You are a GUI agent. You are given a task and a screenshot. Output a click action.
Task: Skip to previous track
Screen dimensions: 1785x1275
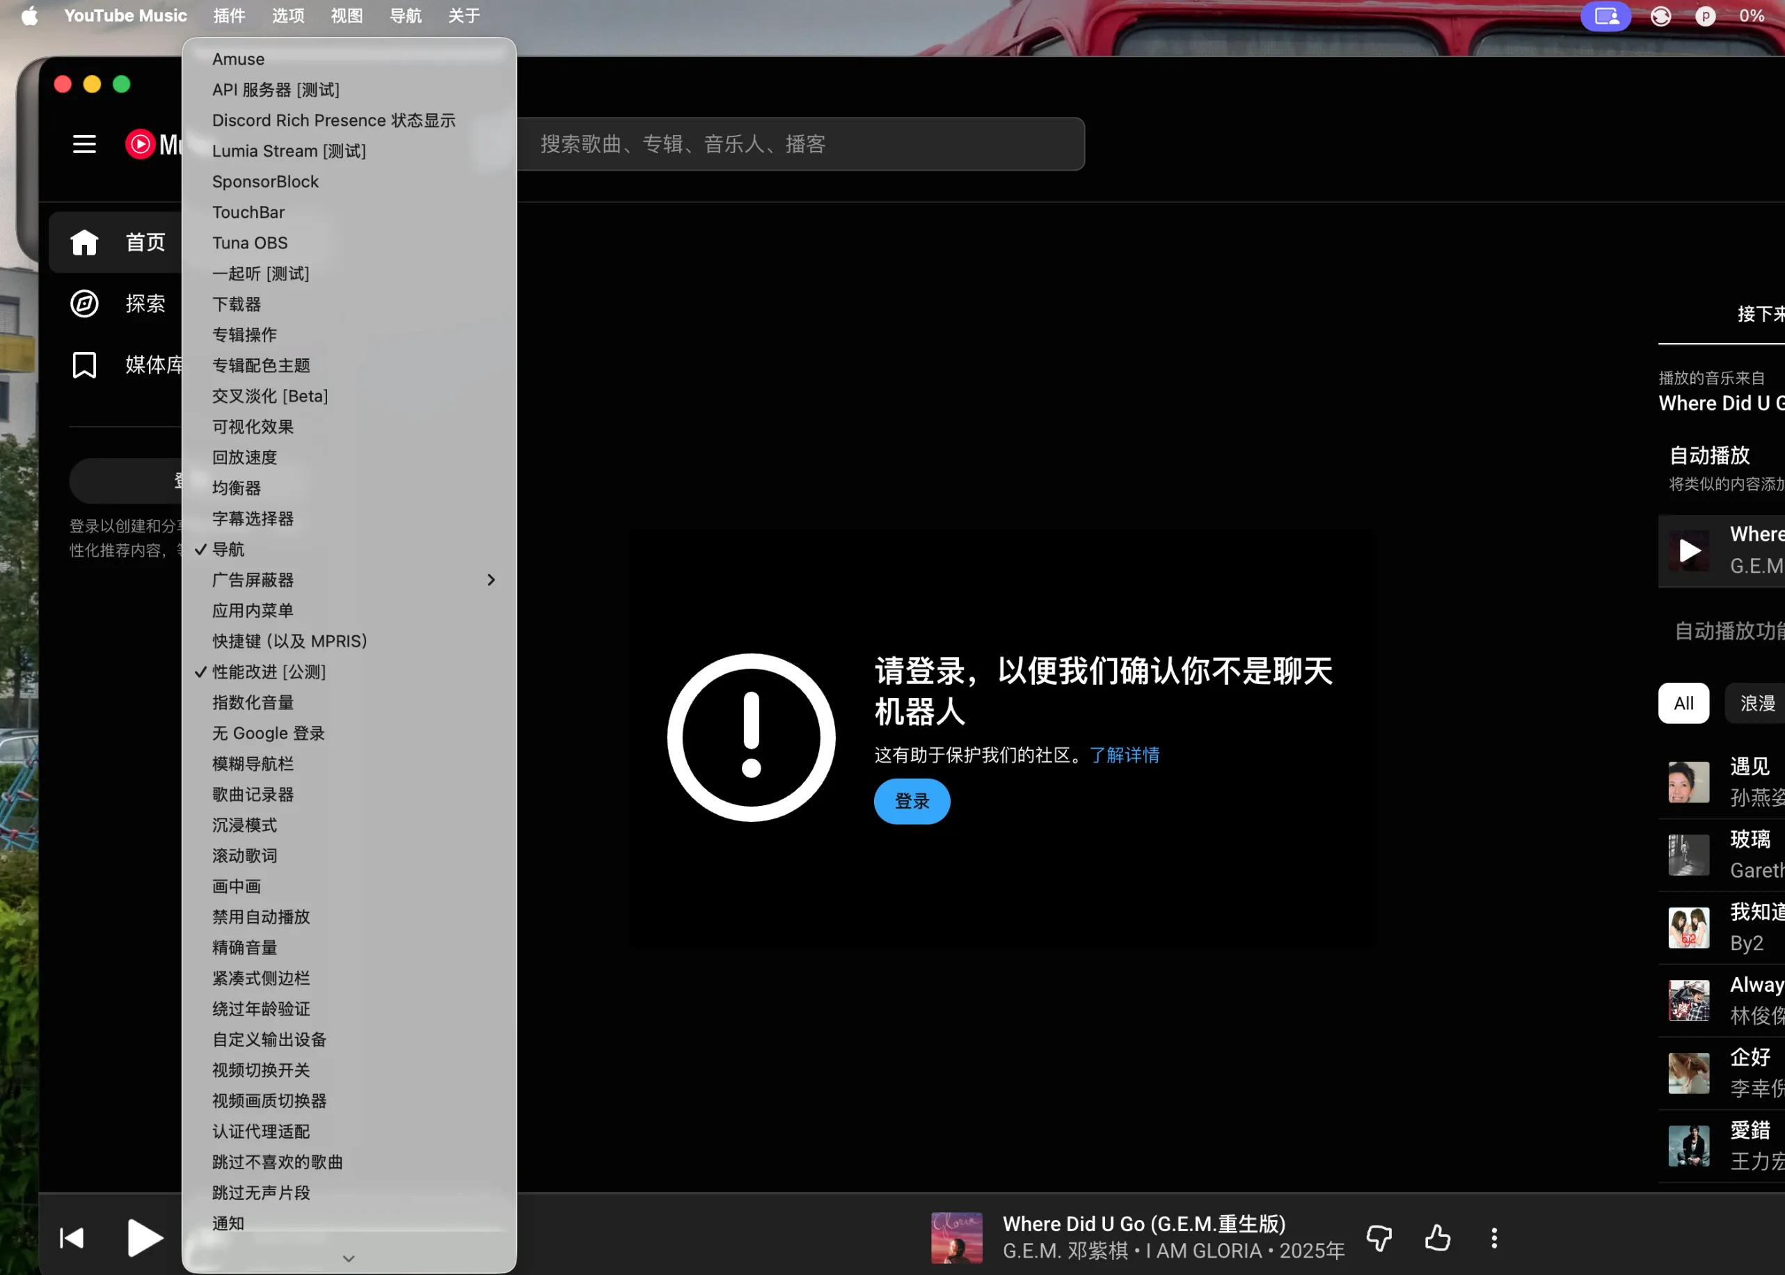72,1238
